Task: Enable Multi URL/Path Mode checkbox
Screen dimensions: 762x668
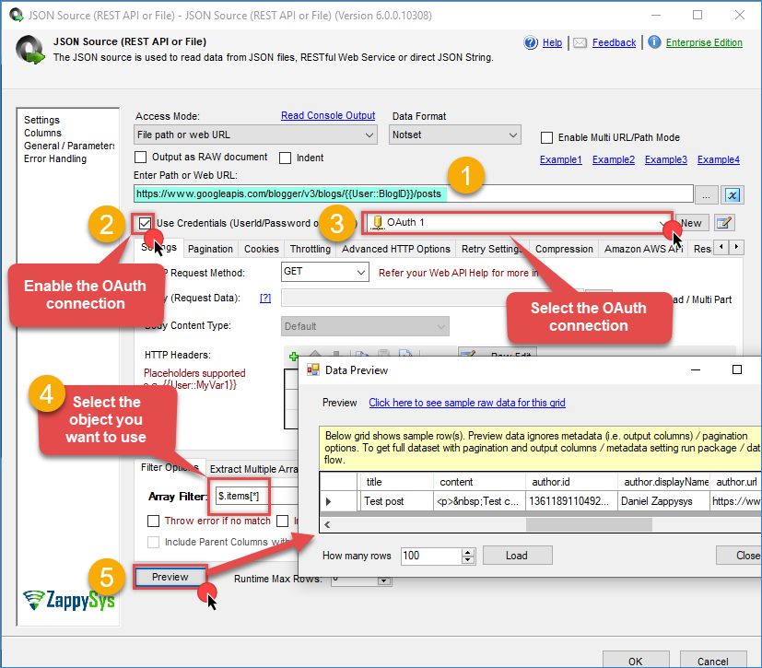Action: [x=548, y=137]
